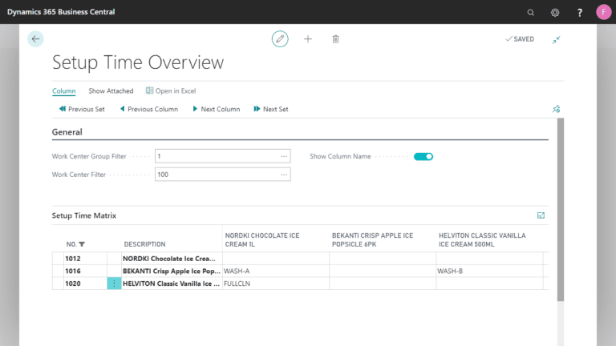
Task: Open the search magnifier in header
Action: 530,13
